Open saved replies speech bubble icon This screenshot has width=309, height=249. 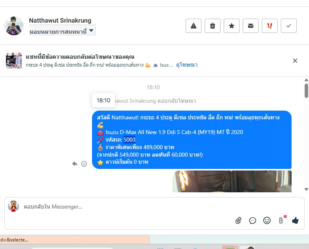(x=253, y=220)
